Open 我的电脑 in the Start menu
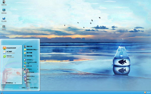The height and width of the screenshot is (94, 151). (x=28, y=56)
